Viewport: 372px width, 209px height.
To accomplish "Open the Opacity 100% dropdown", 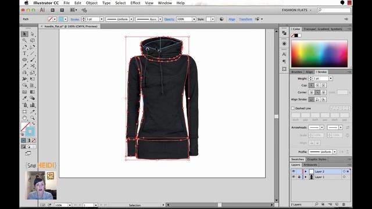I will 194,19.
